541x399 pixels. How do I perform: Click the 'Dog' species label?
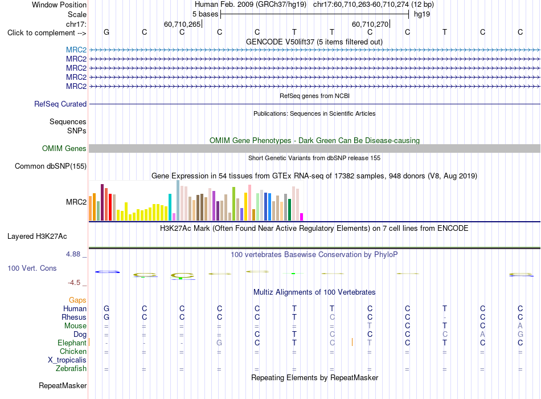(80, 335)
